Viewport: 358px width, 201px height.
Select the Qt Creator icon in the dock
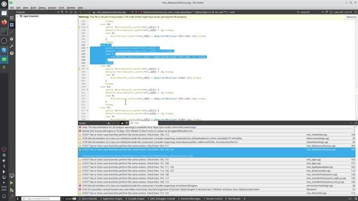pos(4,59)
